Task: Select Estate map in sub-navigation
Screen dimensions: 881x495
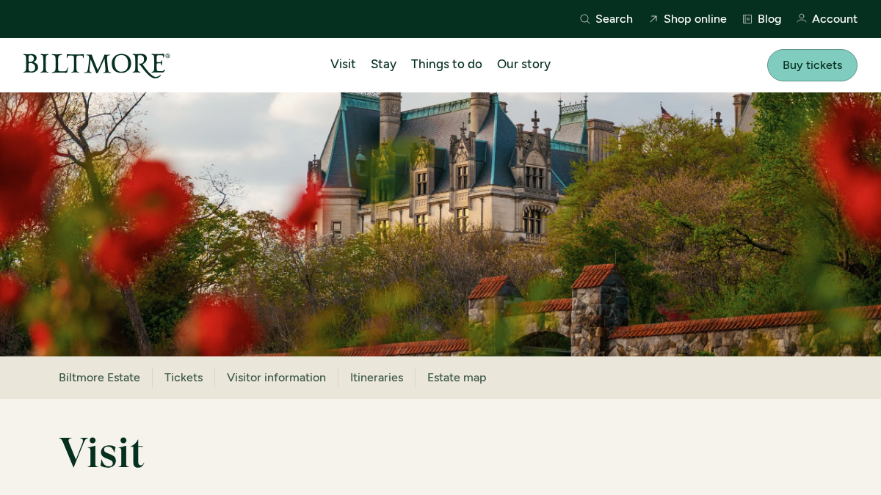Action: point(457,378)
